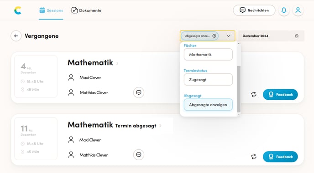
Task: Click the 'Termin abgesagt' label
Action: pos(136,126)
